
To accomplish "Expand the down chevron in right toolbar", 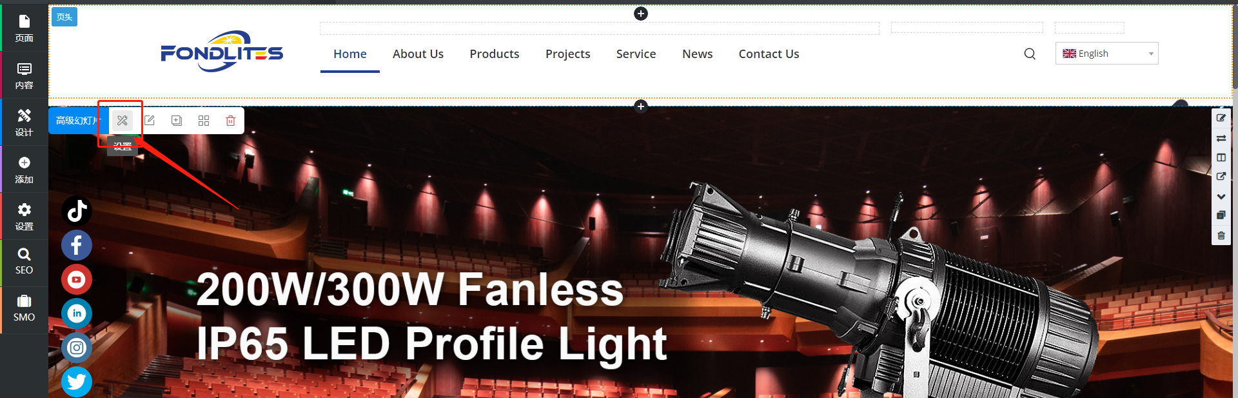I will pyautogui.click(x=1221, y=196).
